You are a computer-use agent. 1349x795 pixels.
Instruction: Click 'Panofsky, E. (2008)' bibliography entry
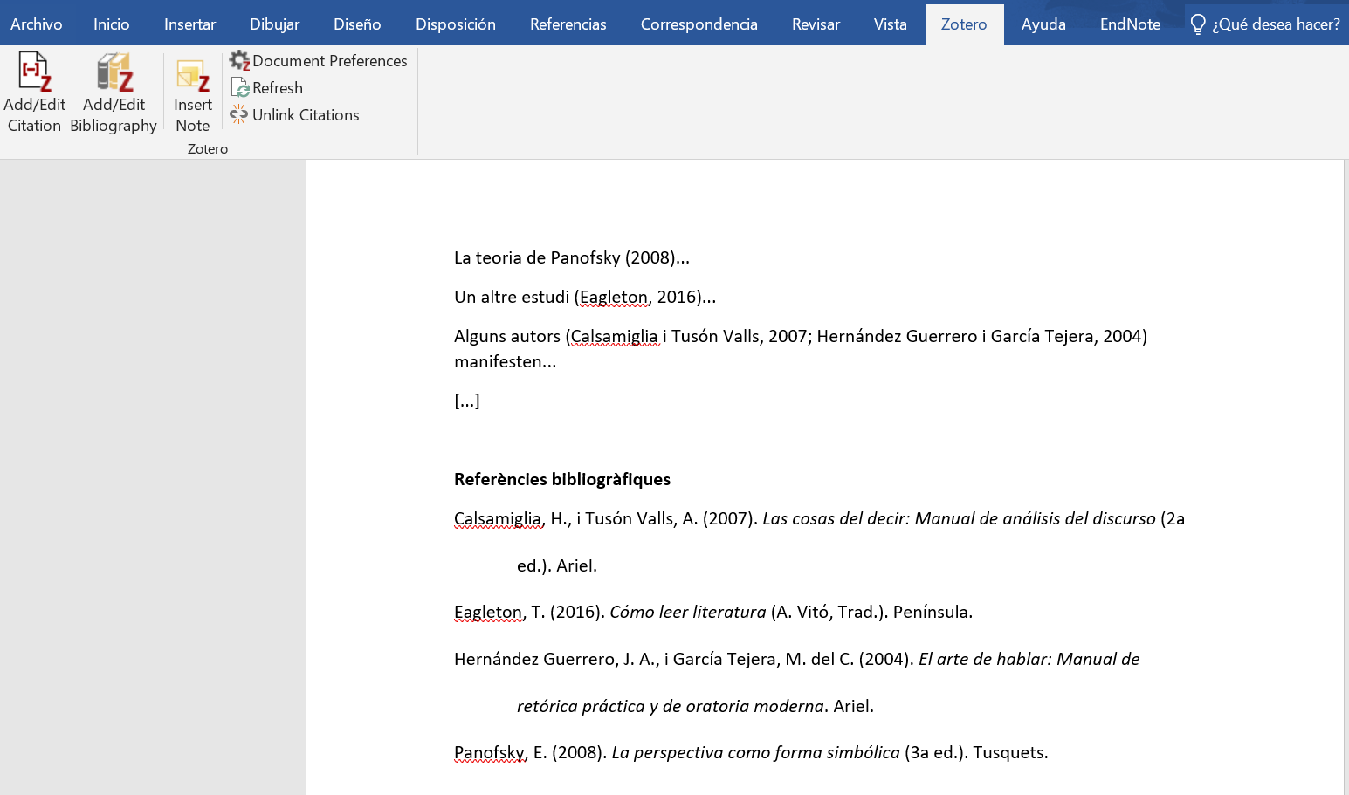pos(530,752)
